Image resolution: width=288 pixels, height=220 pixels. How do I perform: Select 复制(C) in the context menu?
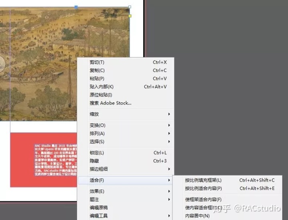click(126, 70)
